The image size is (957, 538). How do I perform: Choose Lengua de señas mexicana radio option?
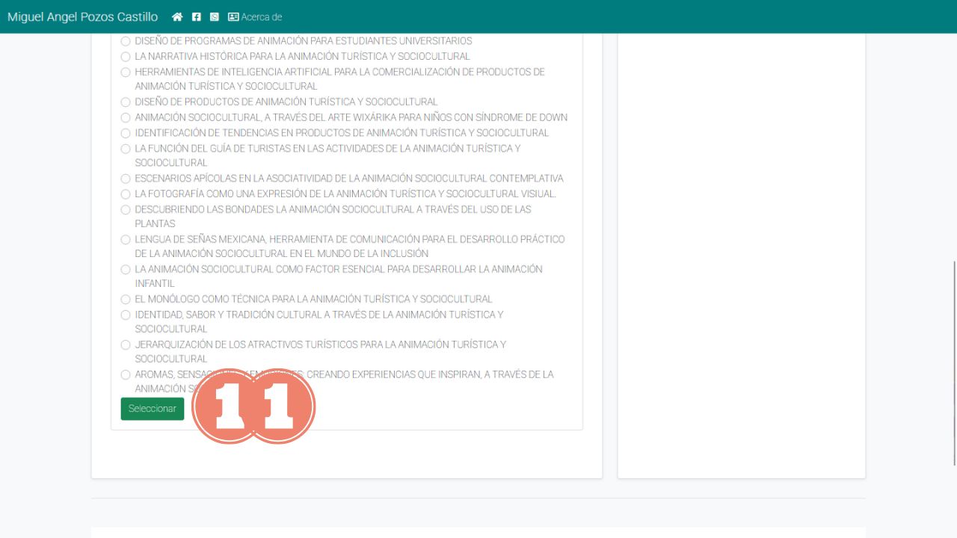click(126, 240)
